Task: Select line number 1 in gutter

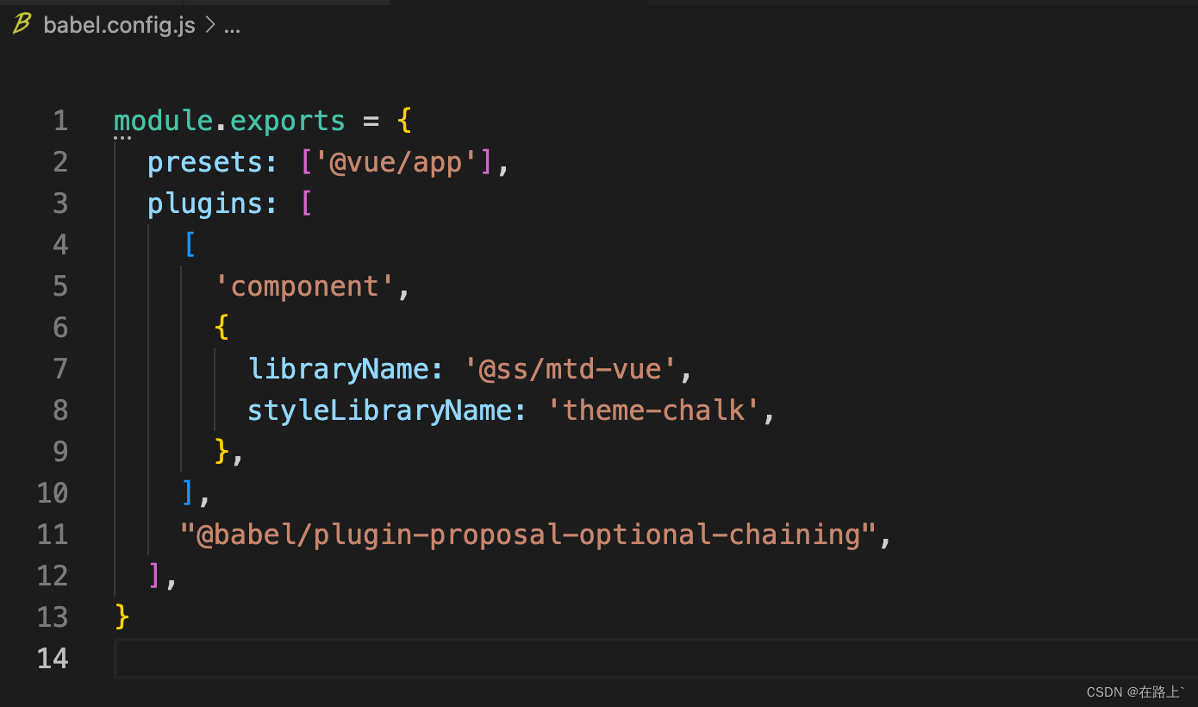Action: coord(60,121)
